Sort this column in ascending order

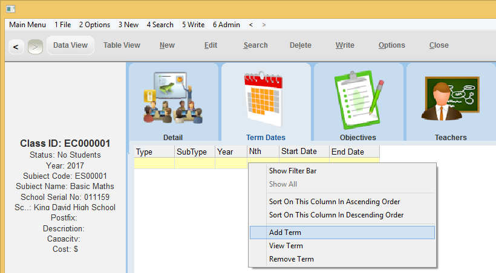pos(334,202)
